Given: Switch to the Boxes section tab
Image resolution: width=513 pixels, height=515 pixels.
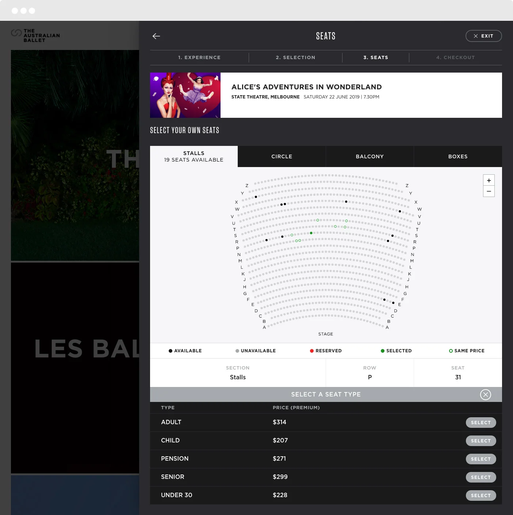Looking at the screenshot, I should tap(458, 156).
